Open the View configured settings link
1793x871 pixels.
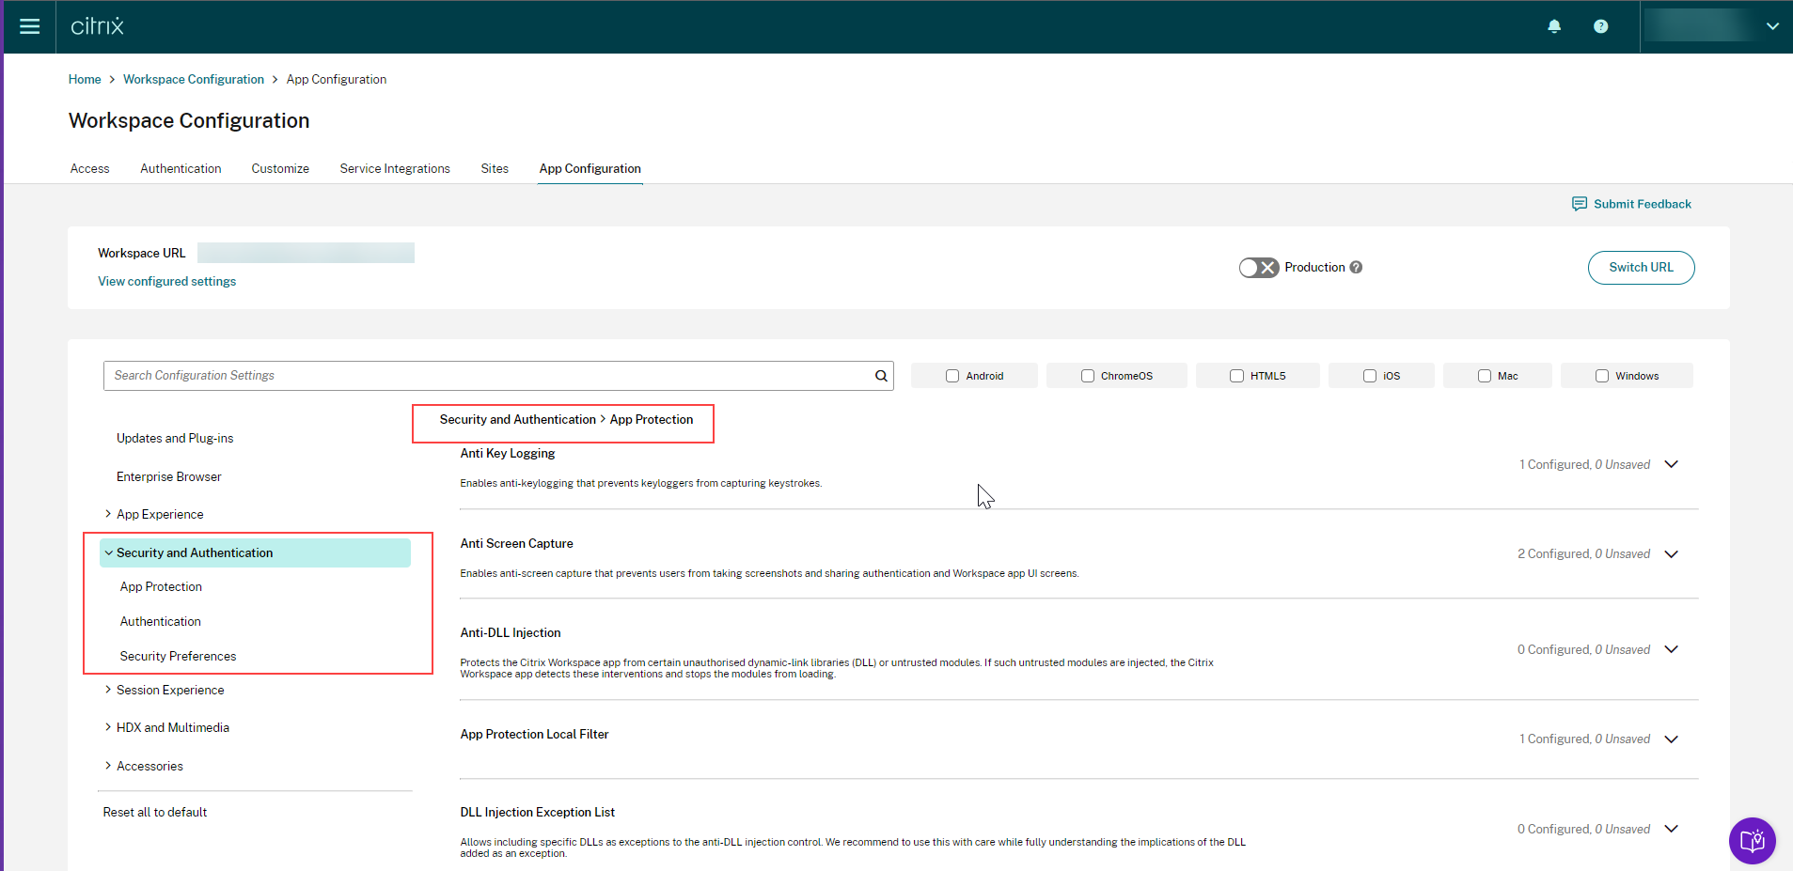tap(166, 282)
